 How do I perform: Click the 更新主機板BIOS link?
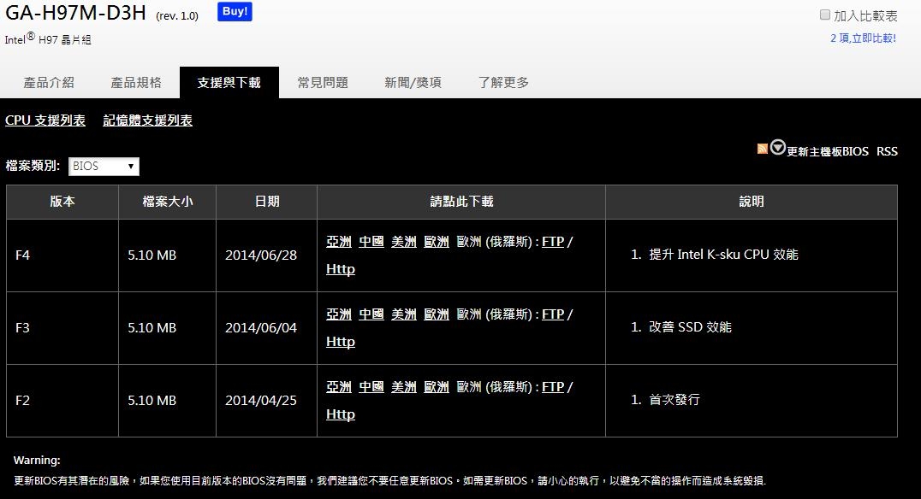click(827, 151)
